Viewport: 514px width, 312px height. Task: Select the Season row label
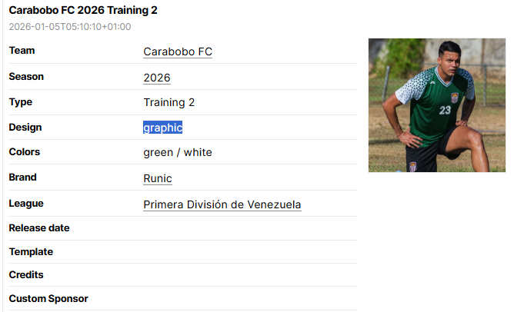[26, 77]
